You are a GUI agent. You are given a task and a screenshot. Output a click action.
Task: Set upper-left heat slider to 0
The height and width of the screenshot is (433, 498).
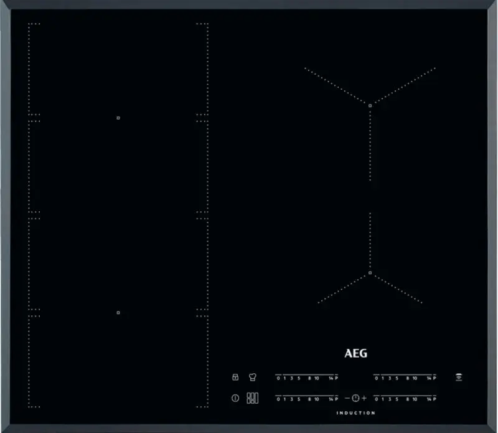pyautogui.click(x=278, y=378)
